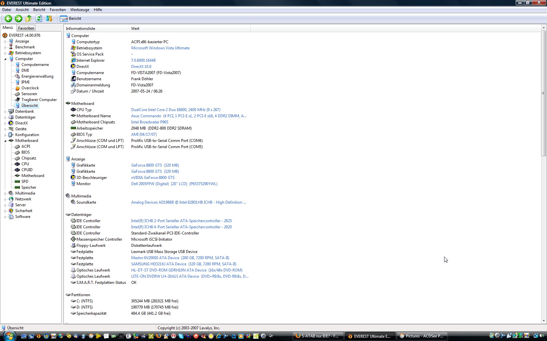Screen dimensions: 547x341
Task: Select the Multimedia speaker icon in tree
Action: 11,193
